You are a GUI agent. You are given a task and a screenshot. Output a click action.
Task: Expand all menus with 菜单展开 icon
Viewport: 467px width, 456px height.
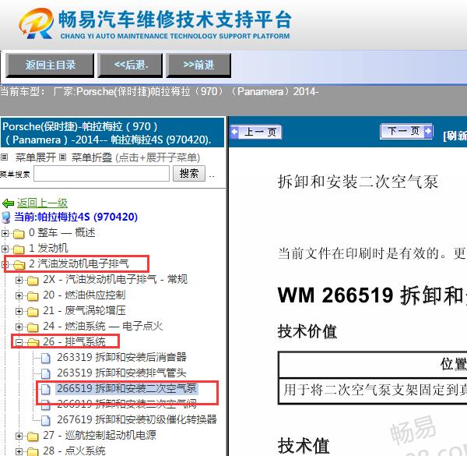[4, 157]
